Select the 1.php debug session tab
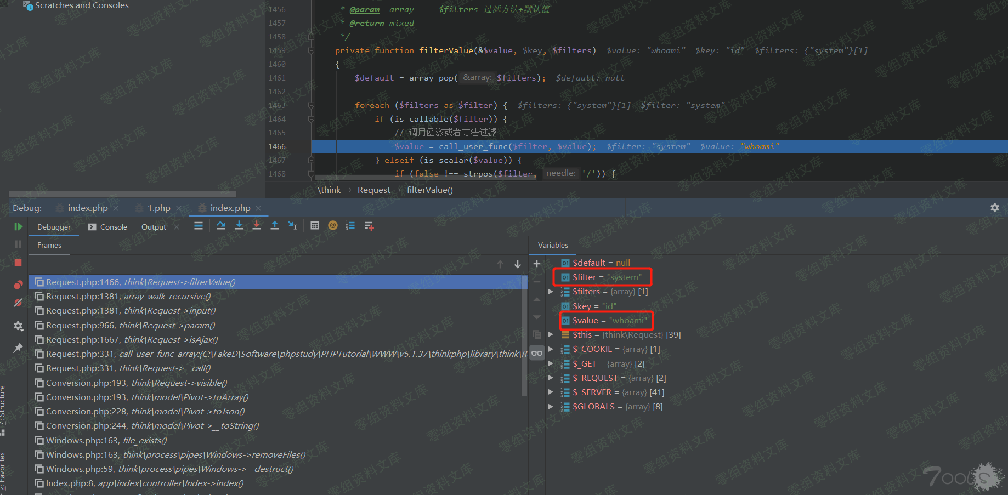Viewport: 1008px width, 495px height. click(x=158, y=208)
